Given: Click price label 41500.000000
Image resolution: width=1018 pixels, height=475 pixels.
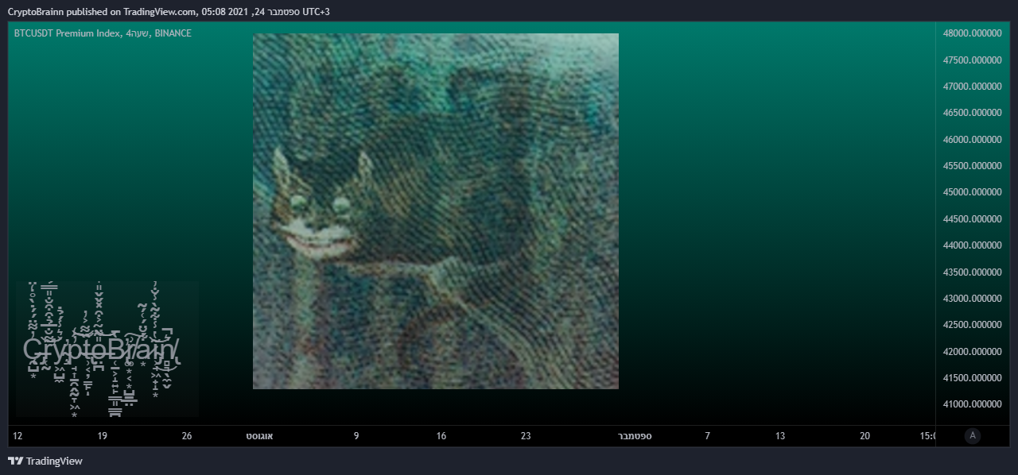Looking at the screenshot, I should click(x=972, y=377).
